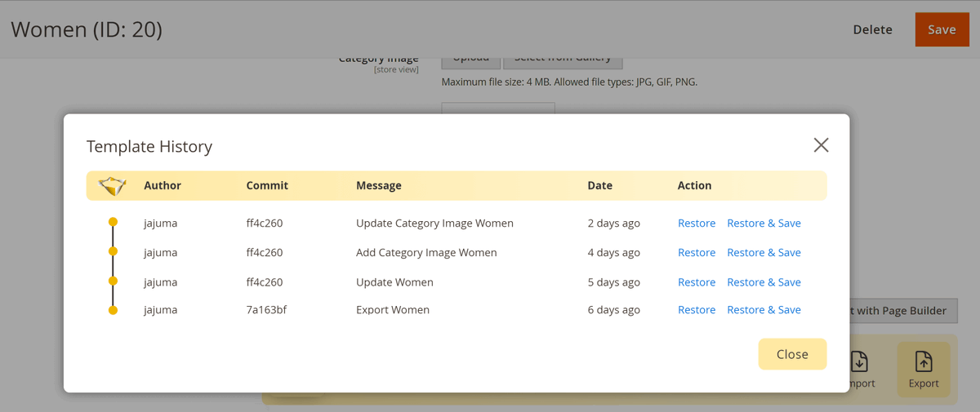
Task: Click the Message column header
Action: [379, 186]
